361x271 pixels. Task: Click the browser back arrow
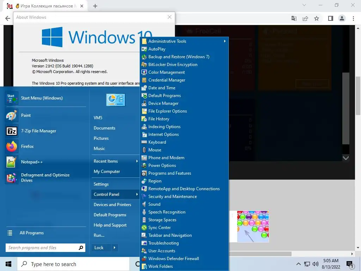pos(8,18)
